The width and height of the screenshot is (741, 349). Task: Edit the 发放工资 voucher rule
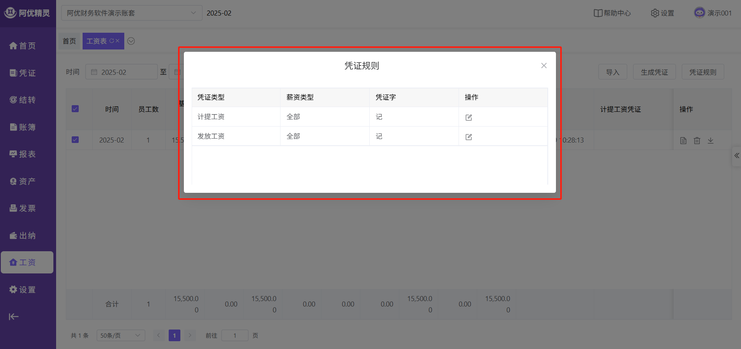pos(469,137)
